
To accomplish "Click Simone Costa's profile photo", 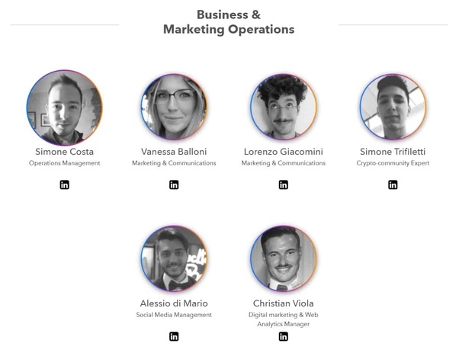I will coord(65,108).
